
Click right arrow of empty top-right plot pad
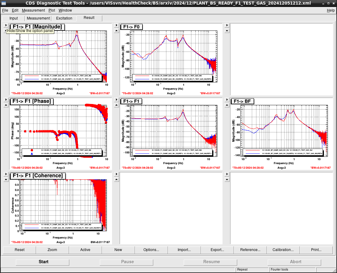click(x=227, y=25)
